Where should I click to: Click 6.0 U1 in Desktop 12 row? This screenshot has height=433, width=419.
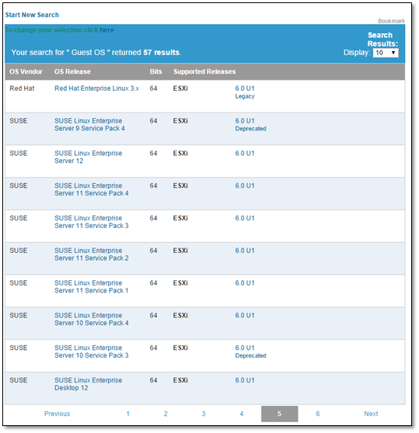click(x=245, y=380)
